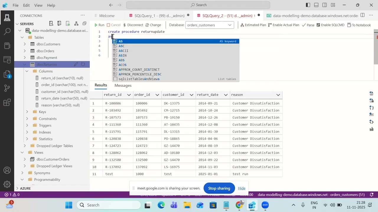The width and height of the screenshot is (378, 212).
Task: Open File Explorer from the taskbar
Action: point(187,205)
